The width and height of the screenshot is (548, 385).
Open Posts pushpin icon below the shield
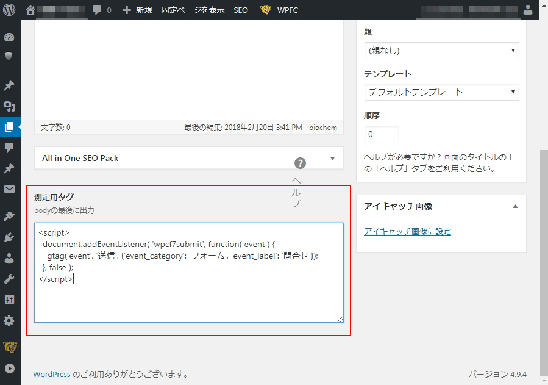pos(9,85)
